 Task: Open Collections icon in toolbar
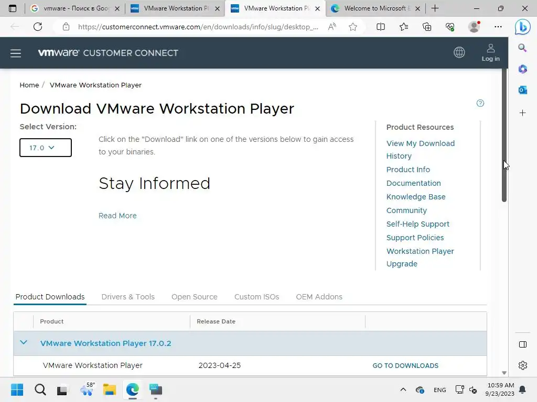[x=427, y=27]
